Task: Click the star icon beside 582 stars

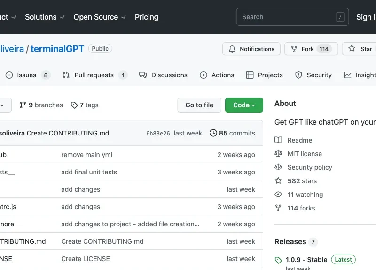Action: coord(278,180)
